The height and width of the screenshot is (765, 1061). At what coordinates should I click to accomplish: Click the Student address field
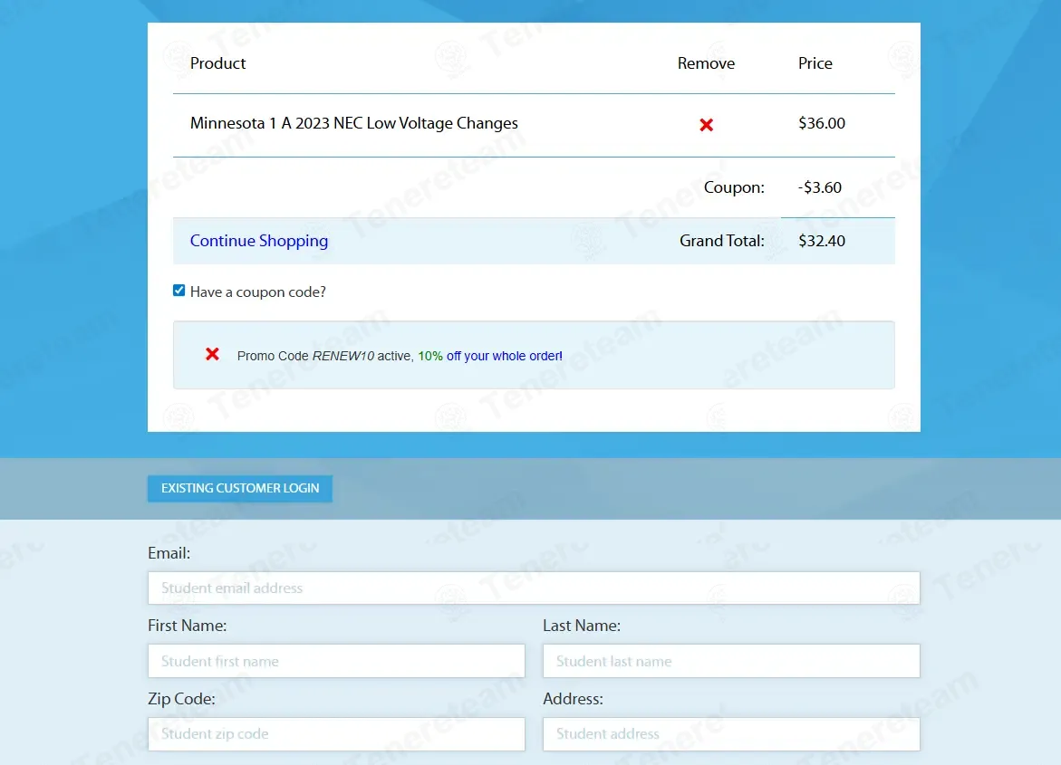[731, 734]
